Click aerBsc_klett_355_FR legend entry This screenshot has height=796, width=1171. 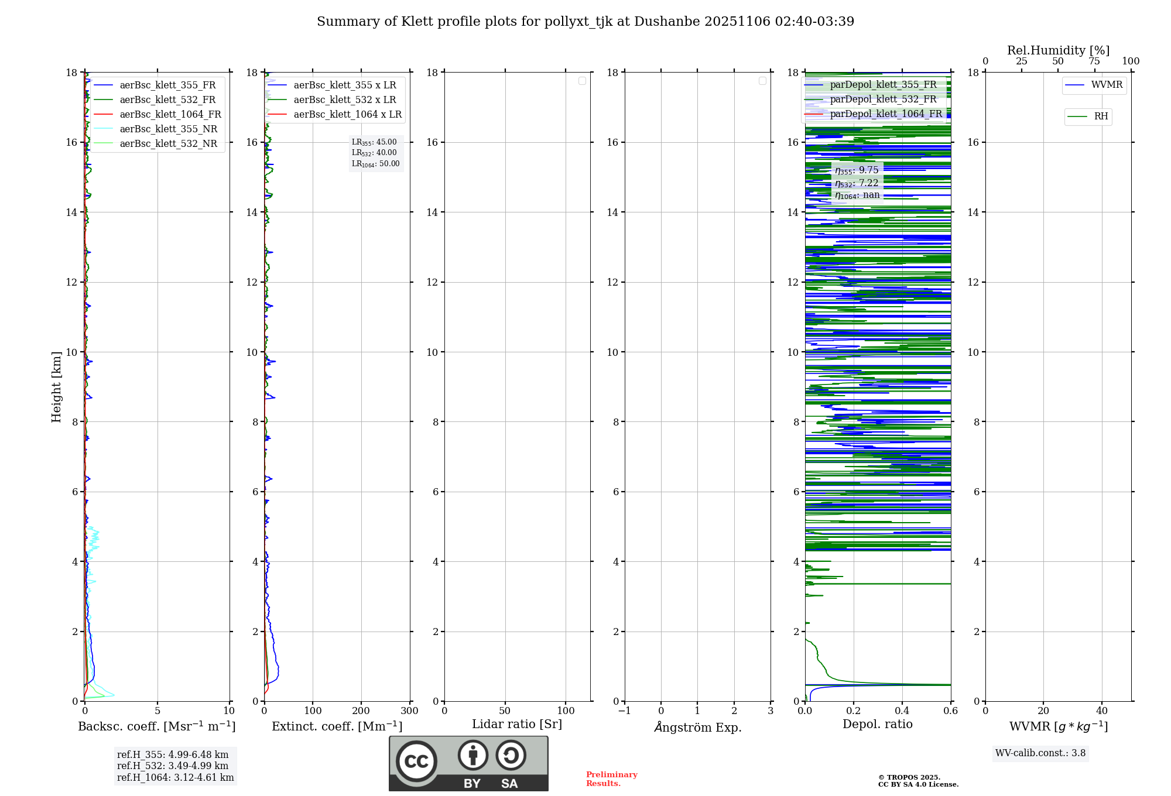[167, 85]
